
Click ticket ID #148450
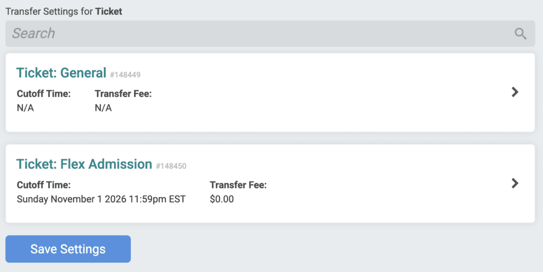point(171,166)
